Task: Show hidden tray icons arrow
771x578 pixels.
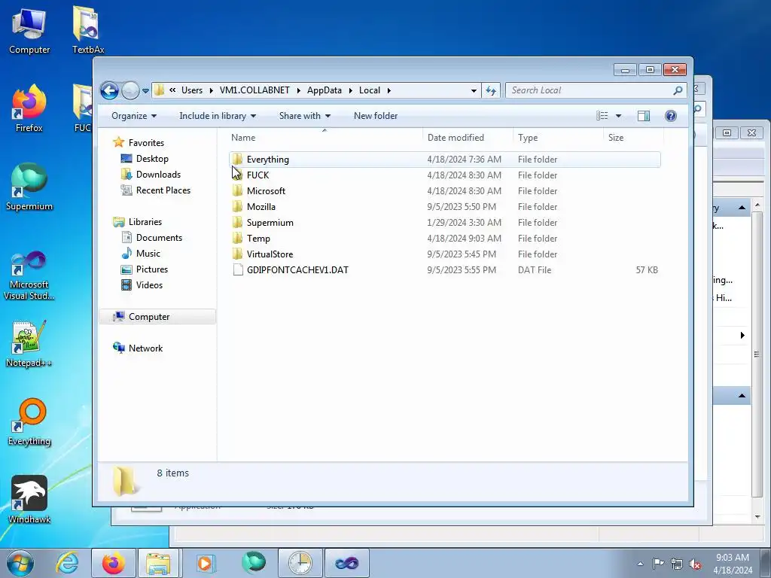Action: click(640, 564)
